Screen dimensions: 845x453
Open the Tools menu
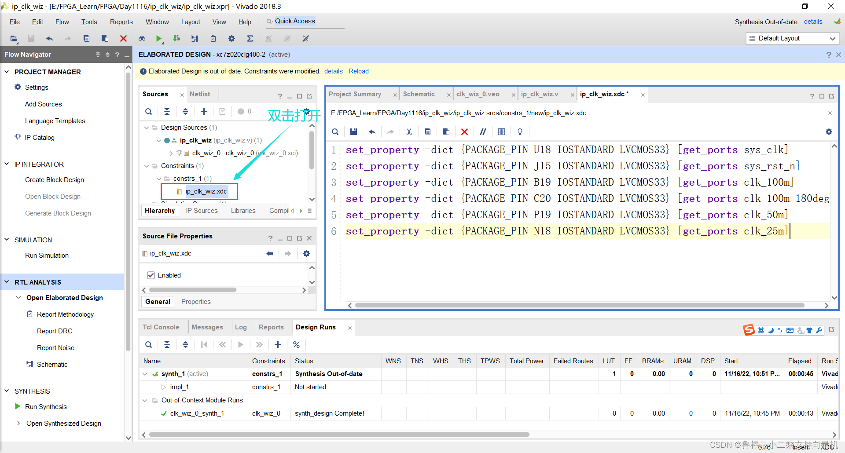pyautogui.click(x=89, y=22)
